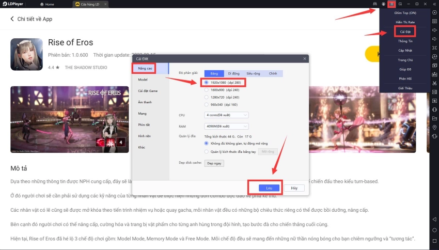This screenshot has height=250, width=439.
Task: Open the virtual location pin icon
Action: pos(434,128)
